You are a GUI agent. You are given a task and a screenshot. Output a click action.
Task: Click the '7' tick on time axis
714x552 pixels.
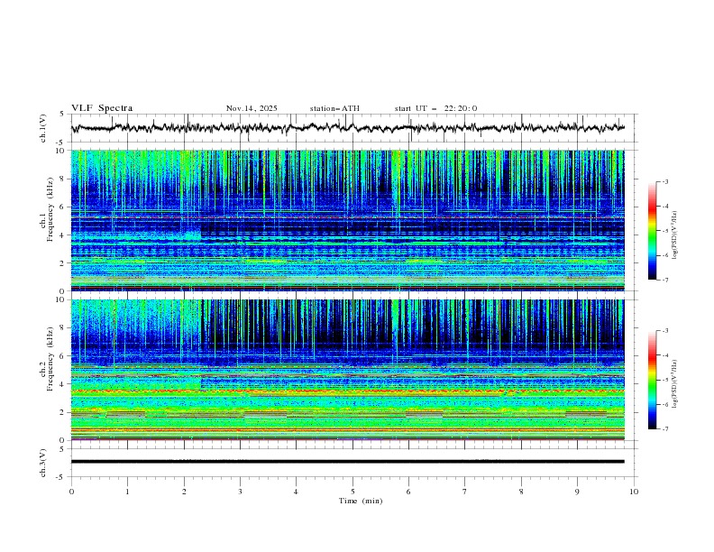465,492
